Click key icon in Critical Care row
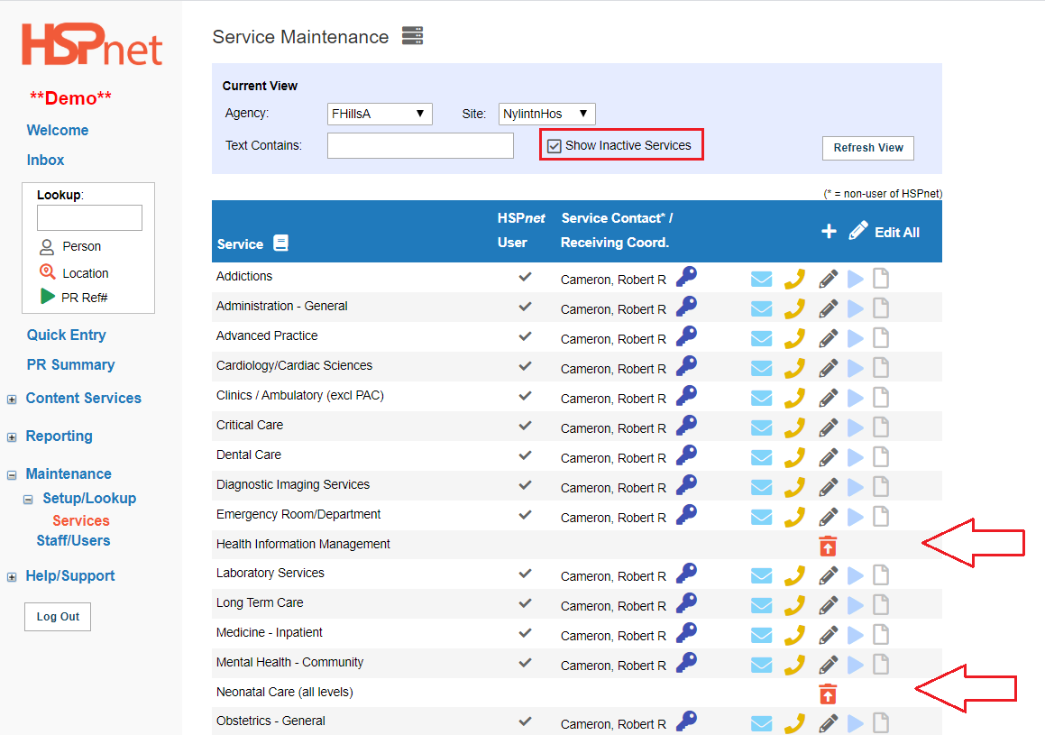 (686, 425)
